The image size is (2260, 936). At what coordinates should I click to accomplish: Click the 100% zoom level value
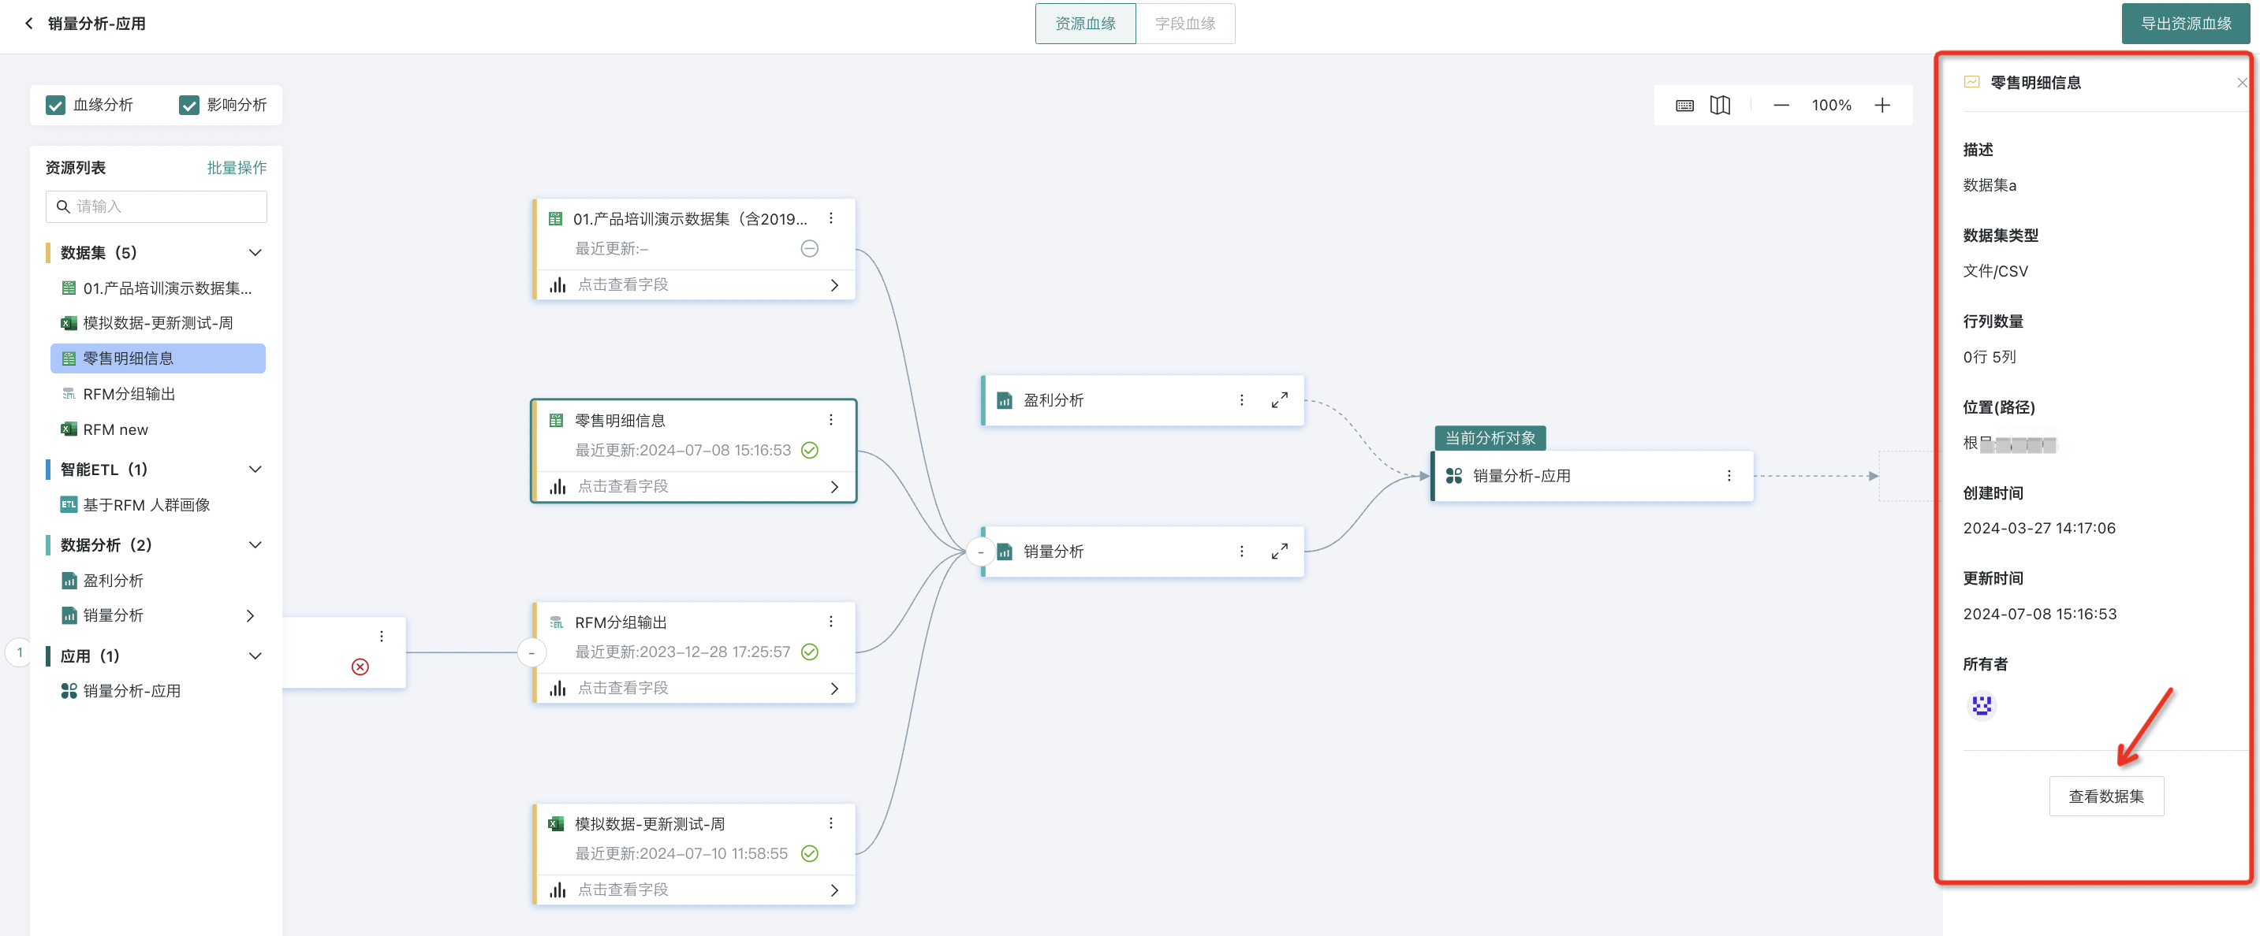(1832, 105)
